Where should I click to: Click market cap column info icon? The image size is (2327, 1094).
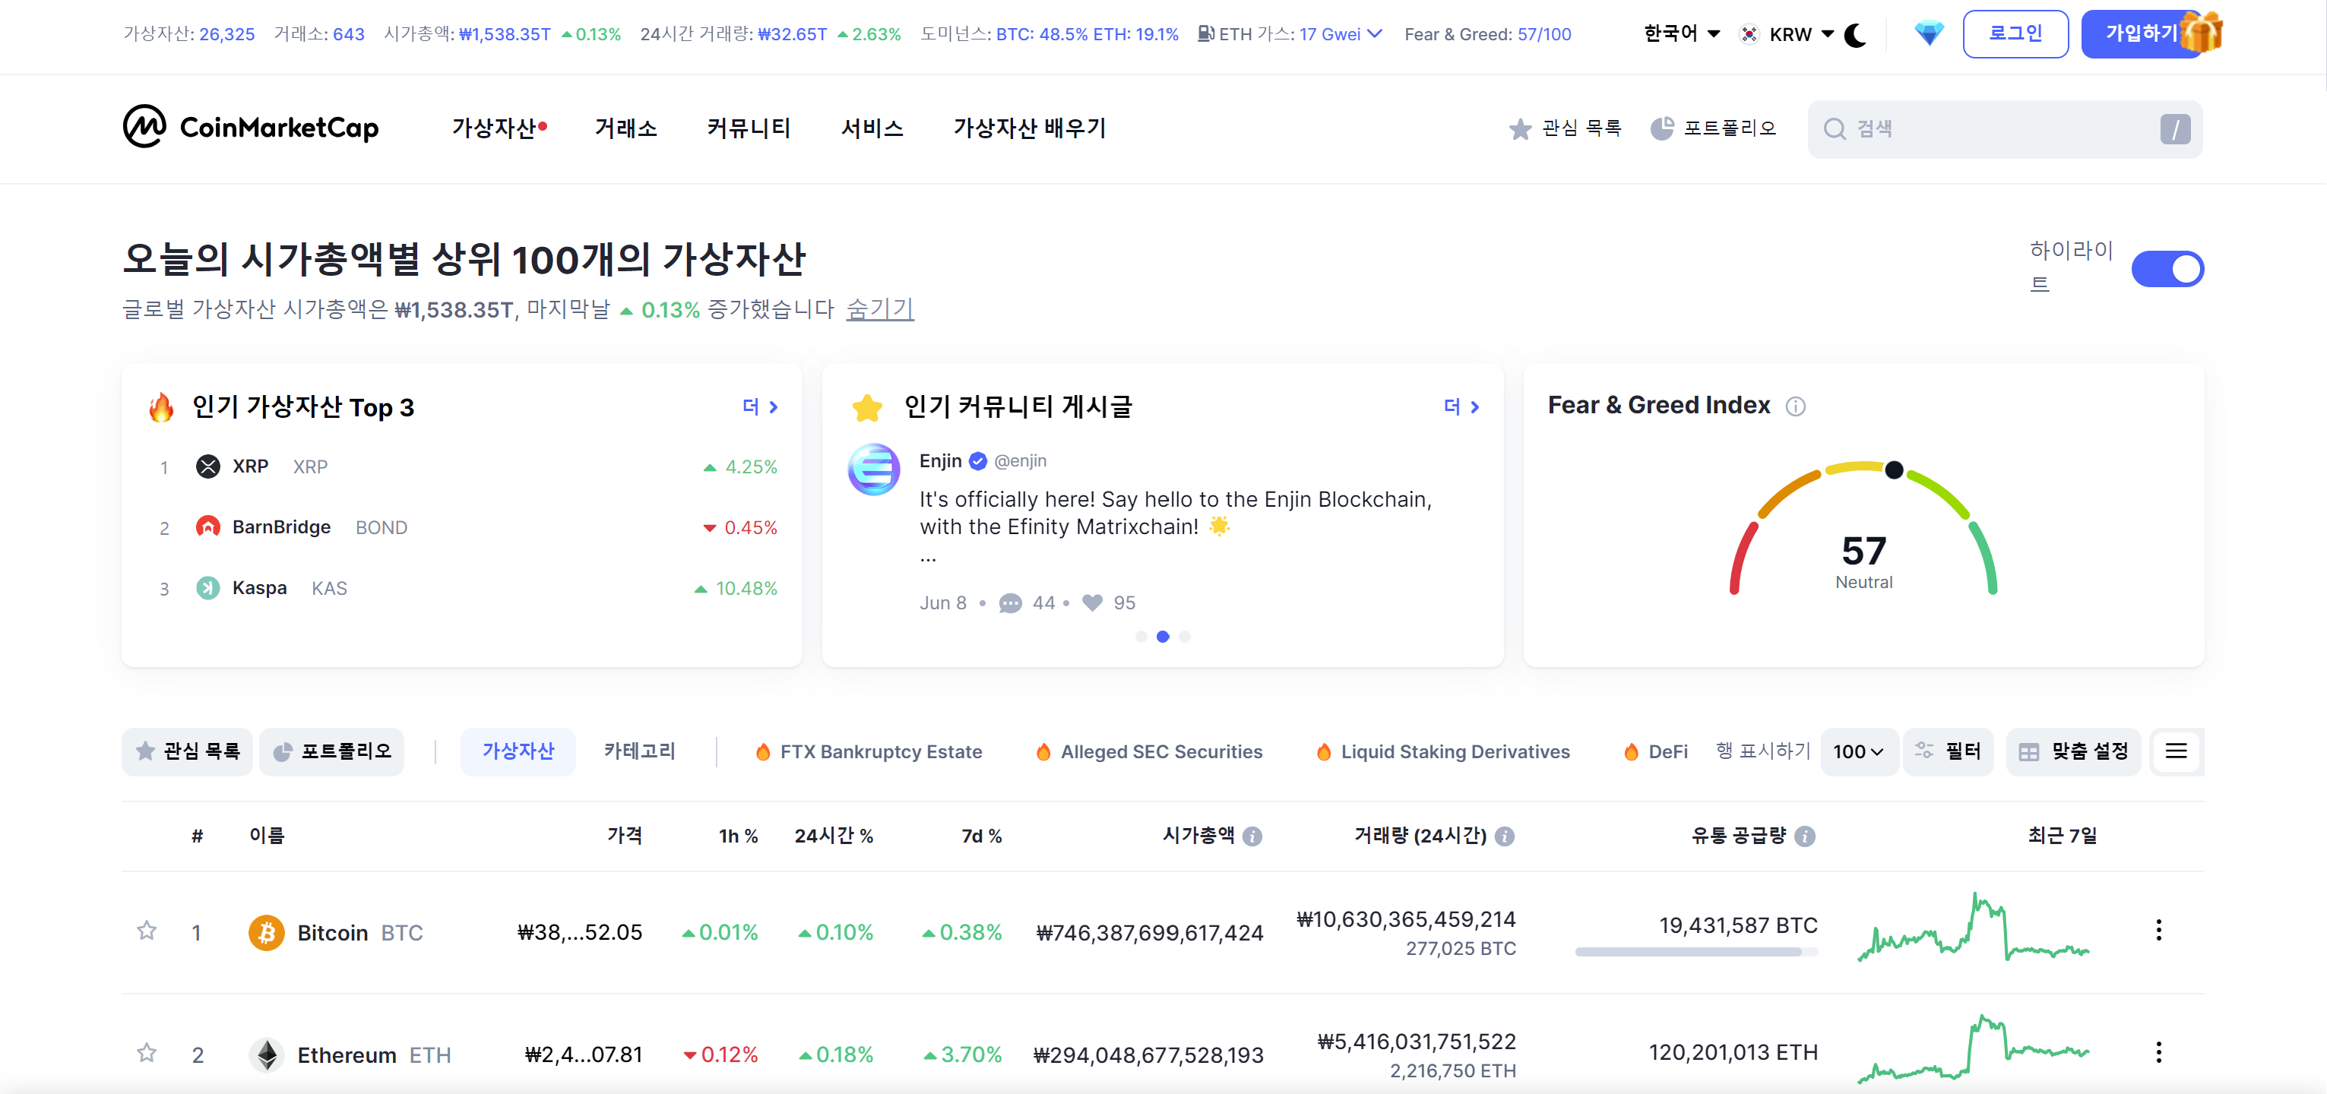point(1252,836)
